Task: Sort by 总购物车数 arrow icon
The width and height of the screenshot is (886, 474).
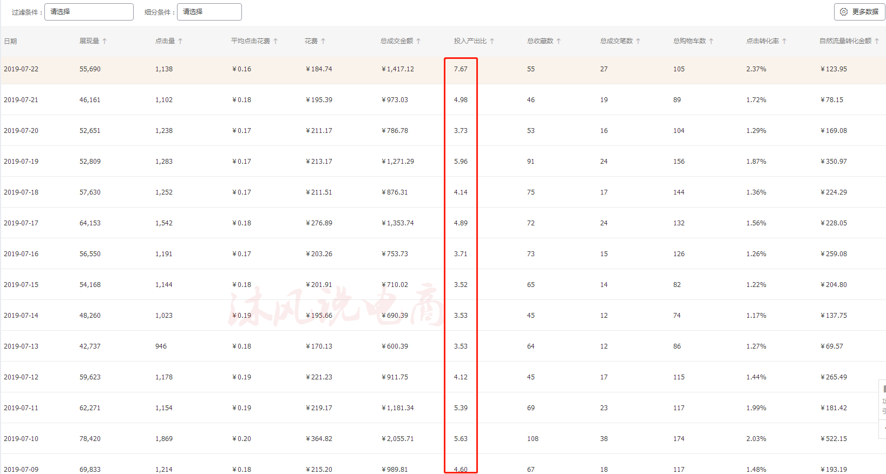Action: click(x=711, y=41)
